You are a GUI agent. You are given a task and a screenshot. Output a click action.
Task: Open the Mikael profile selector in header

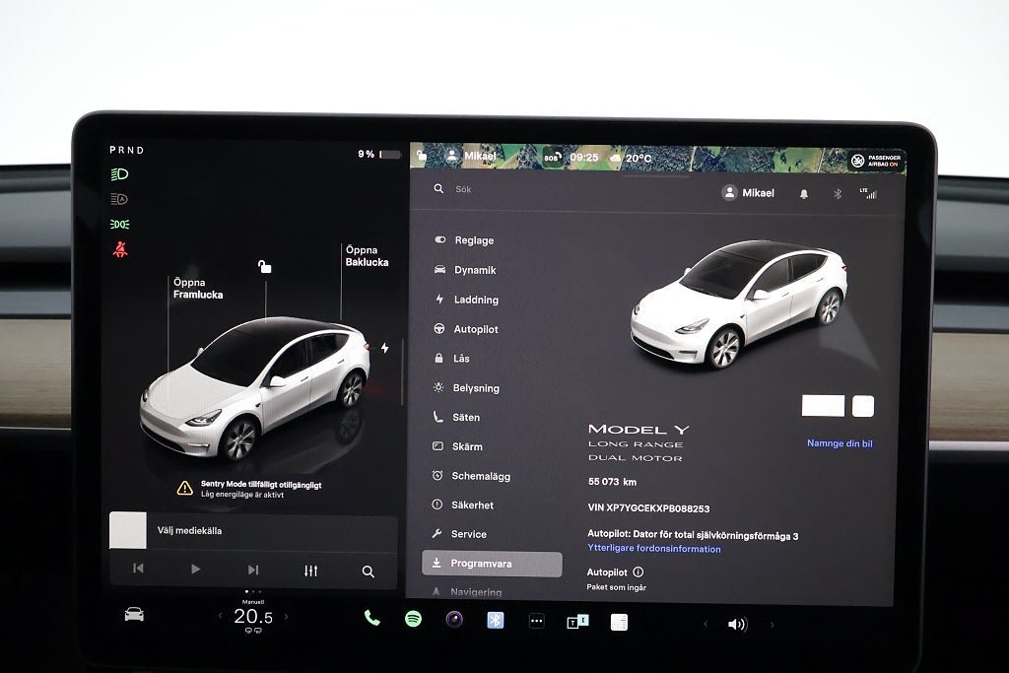click(749, 193)
